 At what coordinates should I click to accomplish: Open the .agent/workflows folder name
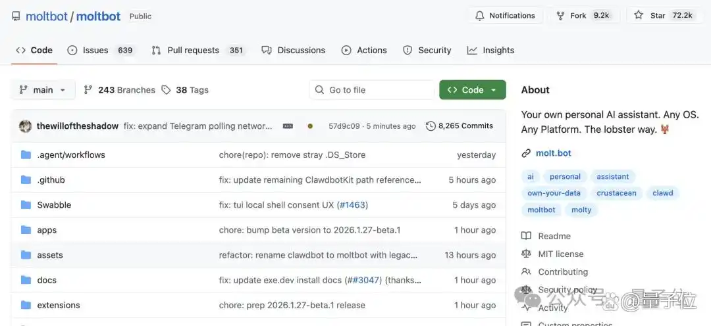(71, 155)
